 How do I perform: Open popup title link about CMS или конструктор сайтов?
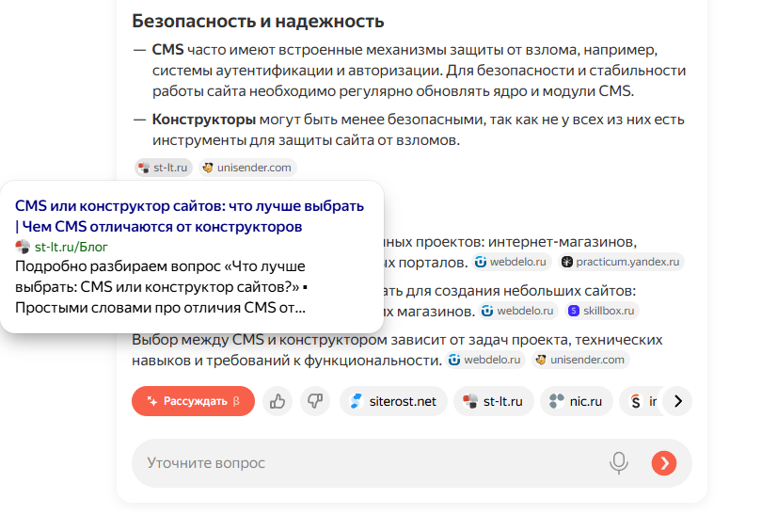pyautogui.click(x=189, y=216)
